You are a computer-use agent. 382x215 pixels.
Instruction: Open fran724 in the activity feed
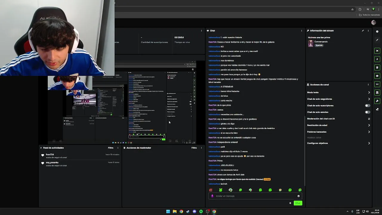coord(50,154)
